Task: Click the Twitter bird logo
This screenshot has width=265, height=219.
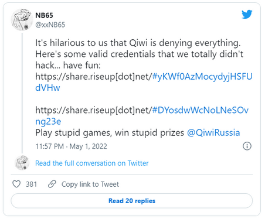Action: [247, 14]
